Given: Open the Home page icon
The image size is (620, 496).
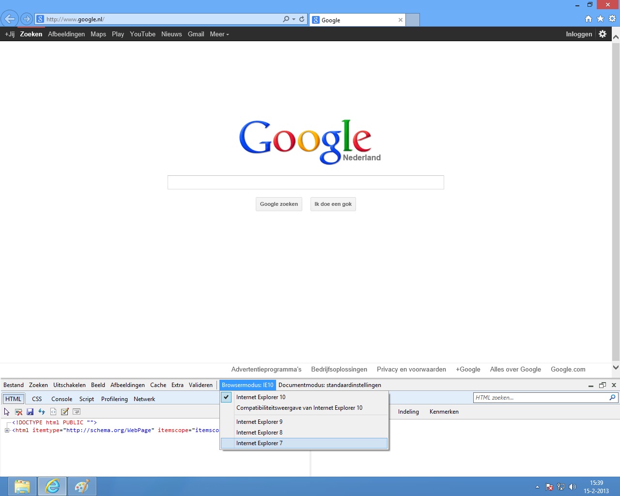Looking at the screenshot, I should click(x=589, y=19).
